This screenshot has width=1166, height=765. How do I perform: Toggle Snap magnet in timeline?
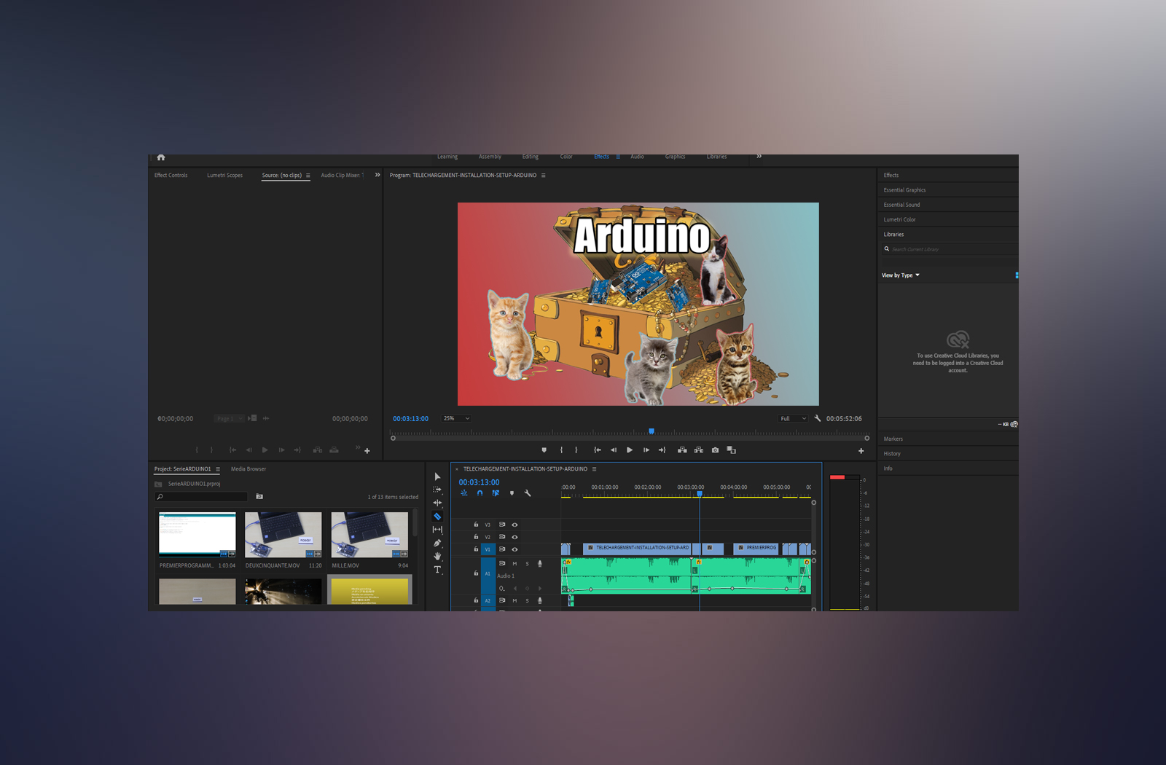(x=480, y=493)
